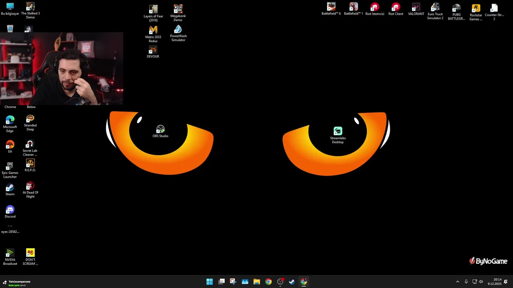This screenshot has height=288, width=513.
Task: Launch Metro 2033 Redux shortcut
Action: pos(153,34)
